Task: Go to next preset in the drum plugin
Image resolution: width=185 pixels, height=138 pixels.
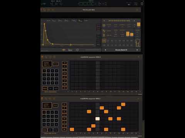Action: click(135, 21)
